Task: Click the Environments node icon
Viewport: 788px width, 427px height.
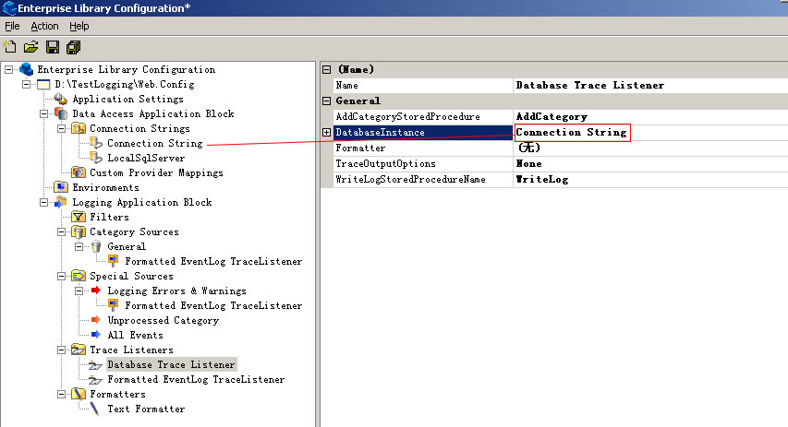Action: tap(61, 187)
